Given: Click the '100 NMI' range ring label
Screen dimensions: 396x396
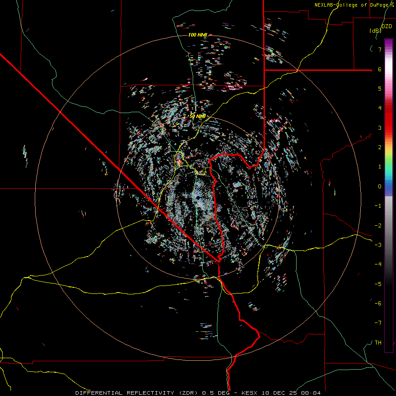Looking at the screenshot, I should pos(198,35).
